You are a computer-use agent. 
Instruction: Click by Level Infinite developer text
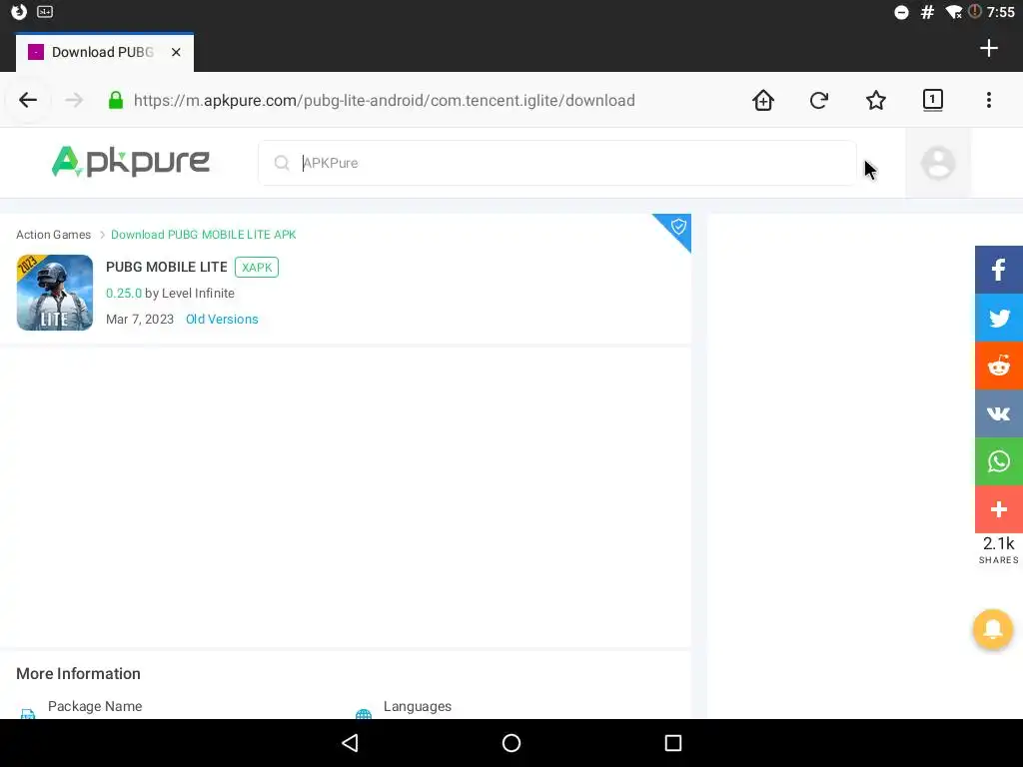(x=189, y=293)
